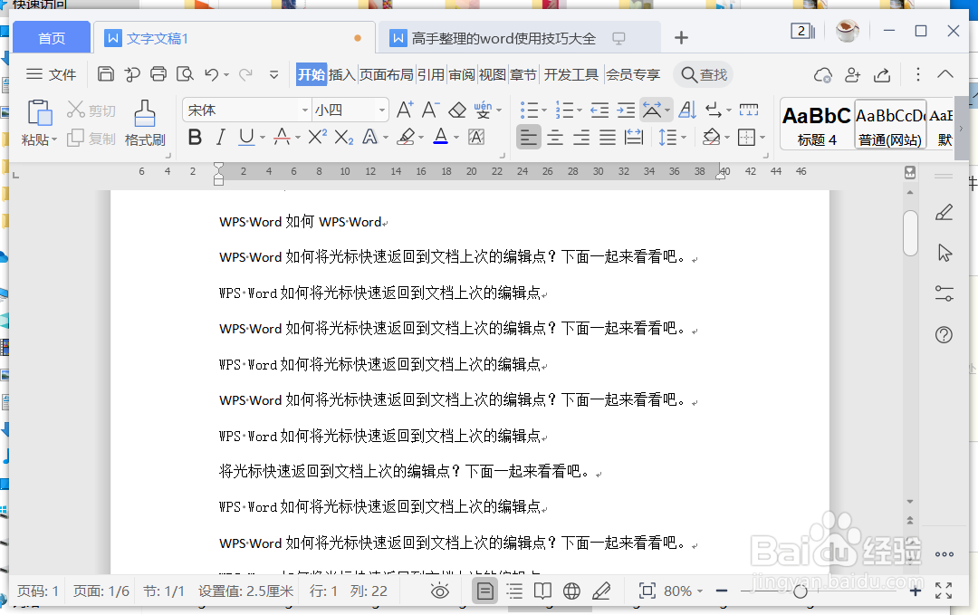
Task: Select Justify alignment
Action: click(x=607, y=137)
